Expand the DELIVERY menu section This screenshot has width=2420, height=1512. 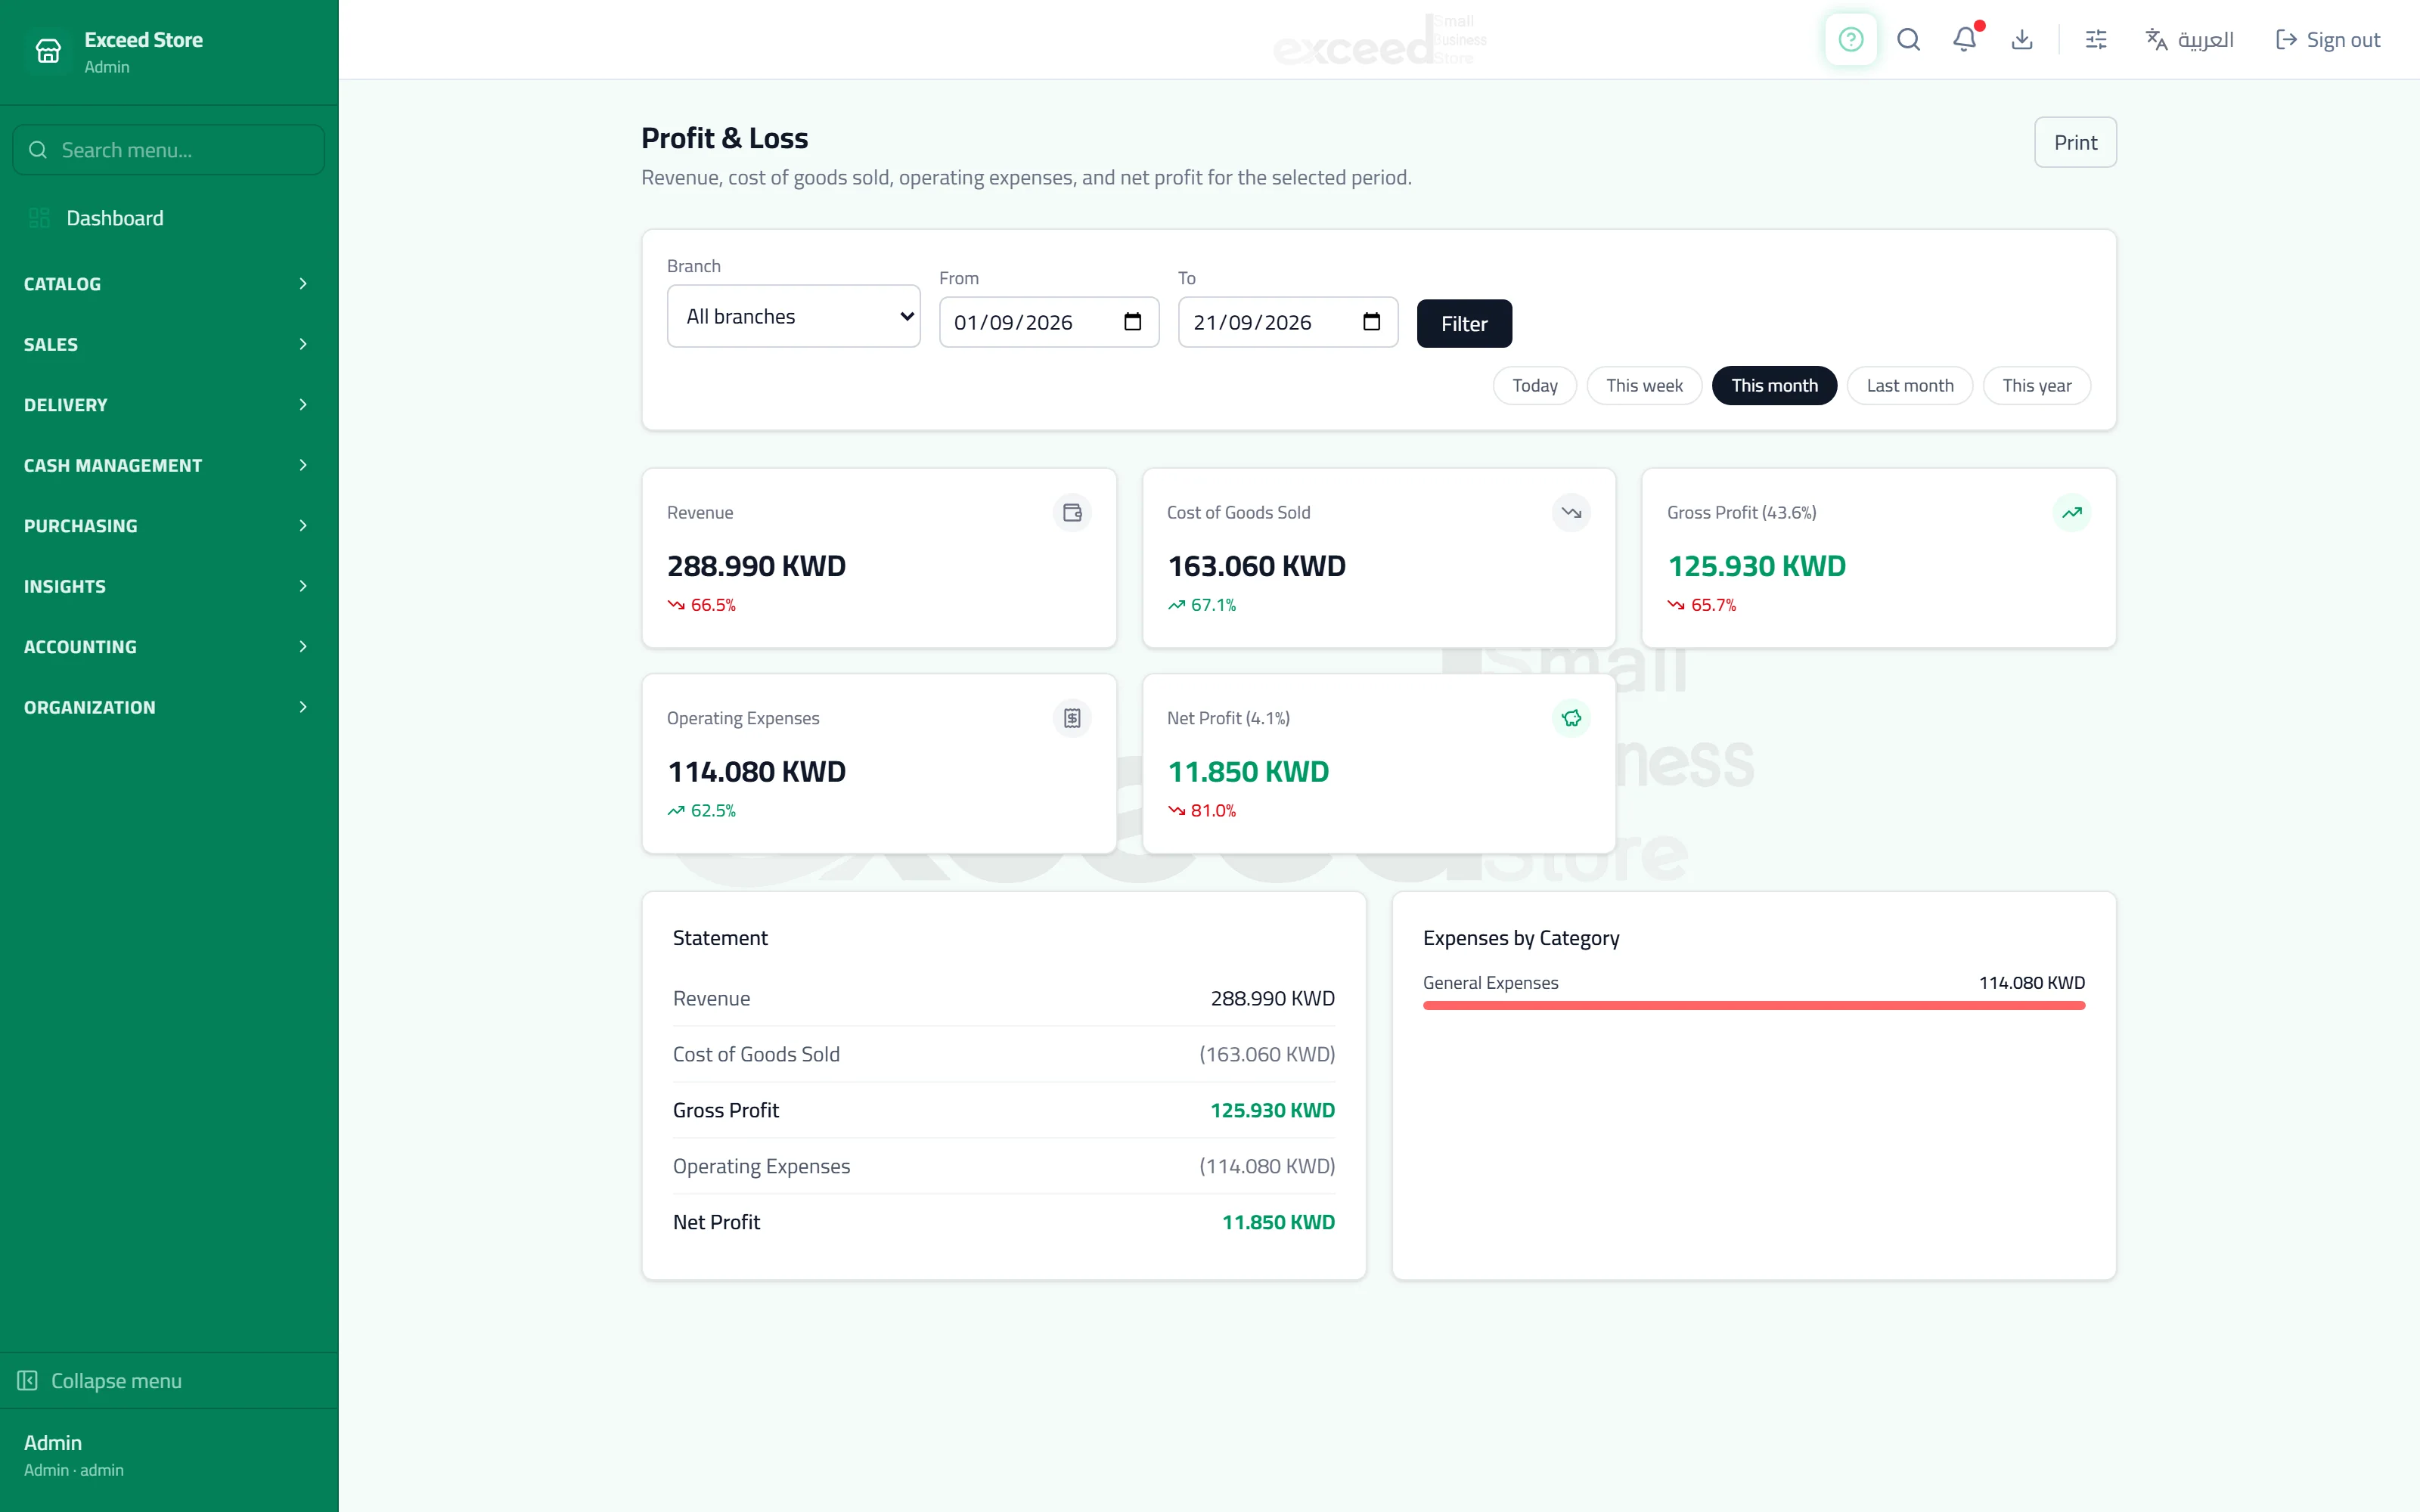coord(168,405)
